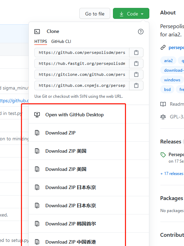This screenshot has height=246, width=184.
Task: Open the Readme book icon
Action: pos(163,104)
